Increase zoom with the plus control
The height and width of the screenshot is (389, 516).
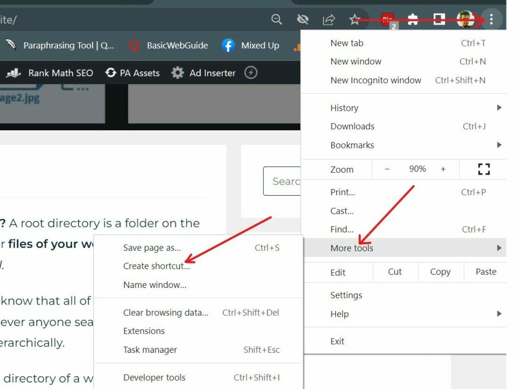443,170
